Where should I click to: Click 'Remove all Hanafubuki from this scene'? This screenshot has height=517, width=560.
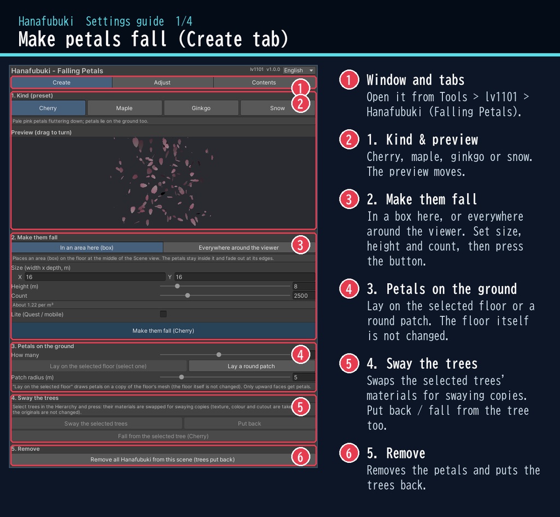point(163,460)
